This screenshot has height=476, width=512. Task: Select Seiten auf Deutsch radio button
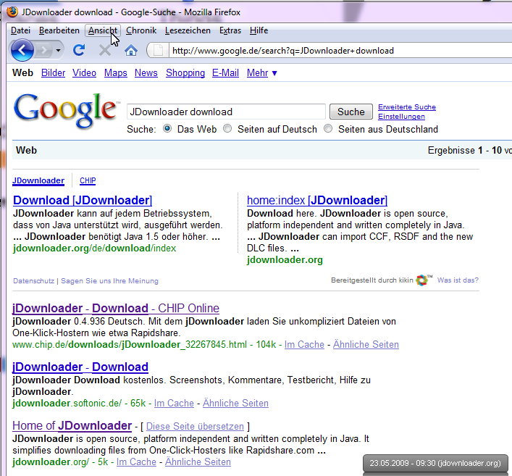(x=227, y=129)
